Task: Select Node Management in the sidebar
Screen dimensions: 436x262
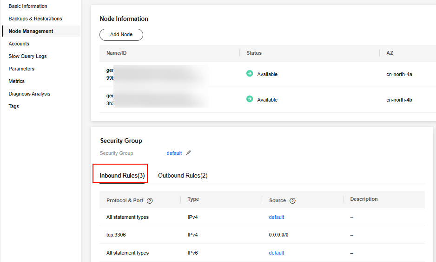Action: 31,31
